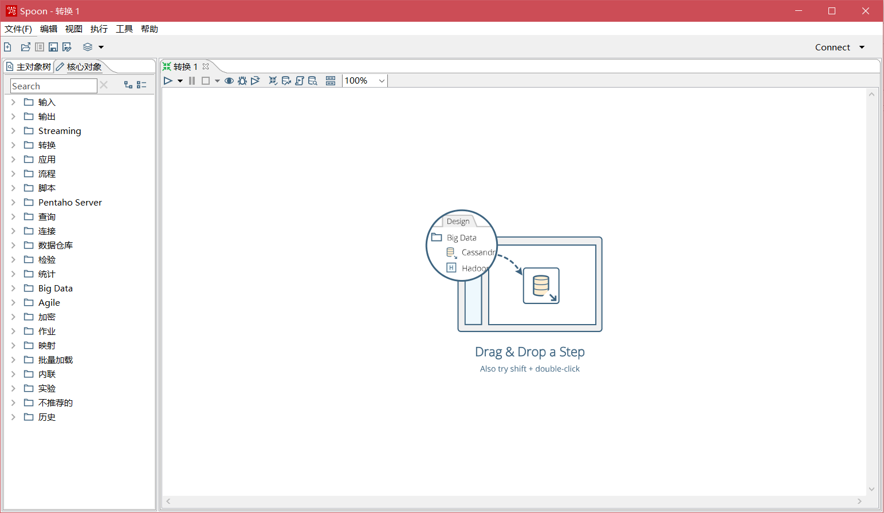Click the Connect button
This screenshot has height=513, width=884.
[x=832, y=47]
